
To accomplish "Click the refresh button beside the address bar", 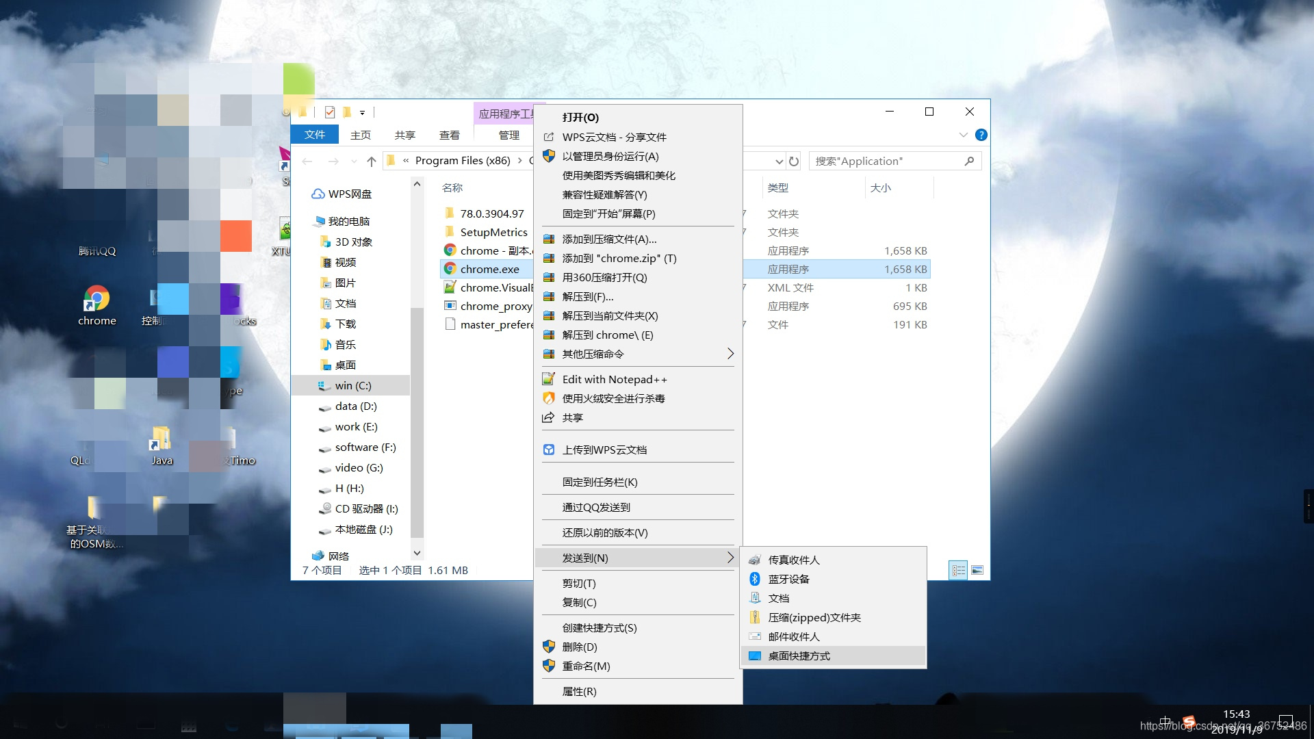I will click(x=794, y=161).
